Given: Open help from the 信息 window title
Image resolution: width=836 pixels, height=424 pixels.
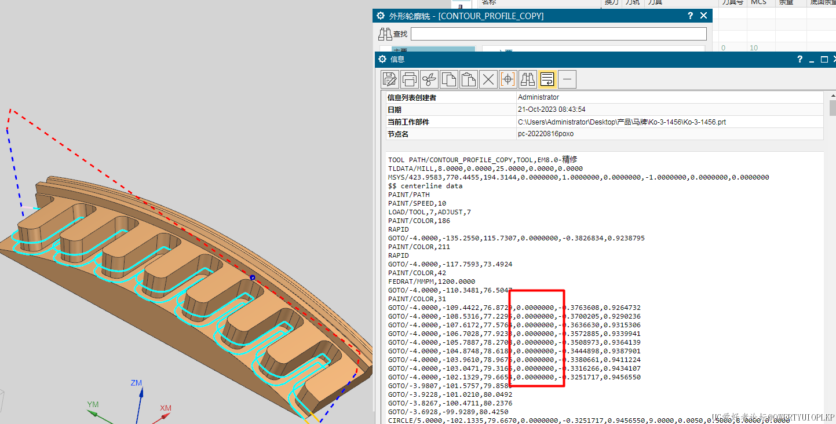Looking at the screenshot, I should point(800,59).
